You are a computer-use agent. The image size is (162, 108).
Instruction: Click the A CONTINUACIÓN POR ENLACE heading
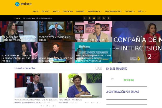point(123,92)
